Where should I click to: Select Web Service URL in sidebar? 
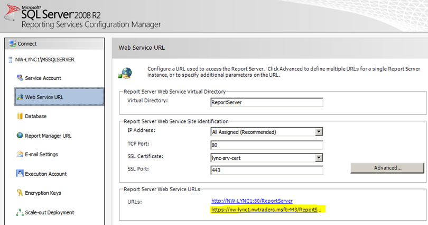click(x=59, y=97)
